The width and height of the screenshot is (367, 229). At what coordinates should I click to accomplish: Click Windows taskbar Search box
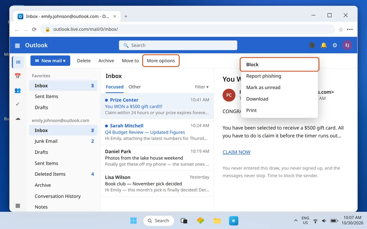pyautogui.click(x=158, y=220)
